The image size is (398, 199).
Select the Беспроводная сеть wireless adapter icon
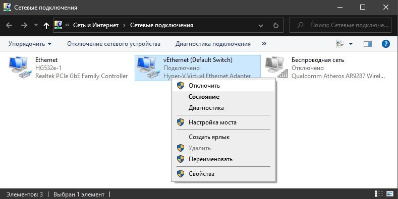click(x=276, y=68)
